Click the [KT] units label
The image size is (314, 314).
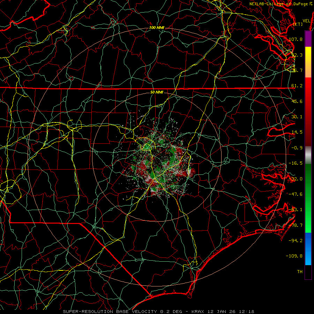tap(298, 24)
